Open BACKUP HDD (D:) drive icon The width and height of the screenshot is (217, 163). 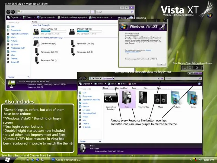point(72,32)
